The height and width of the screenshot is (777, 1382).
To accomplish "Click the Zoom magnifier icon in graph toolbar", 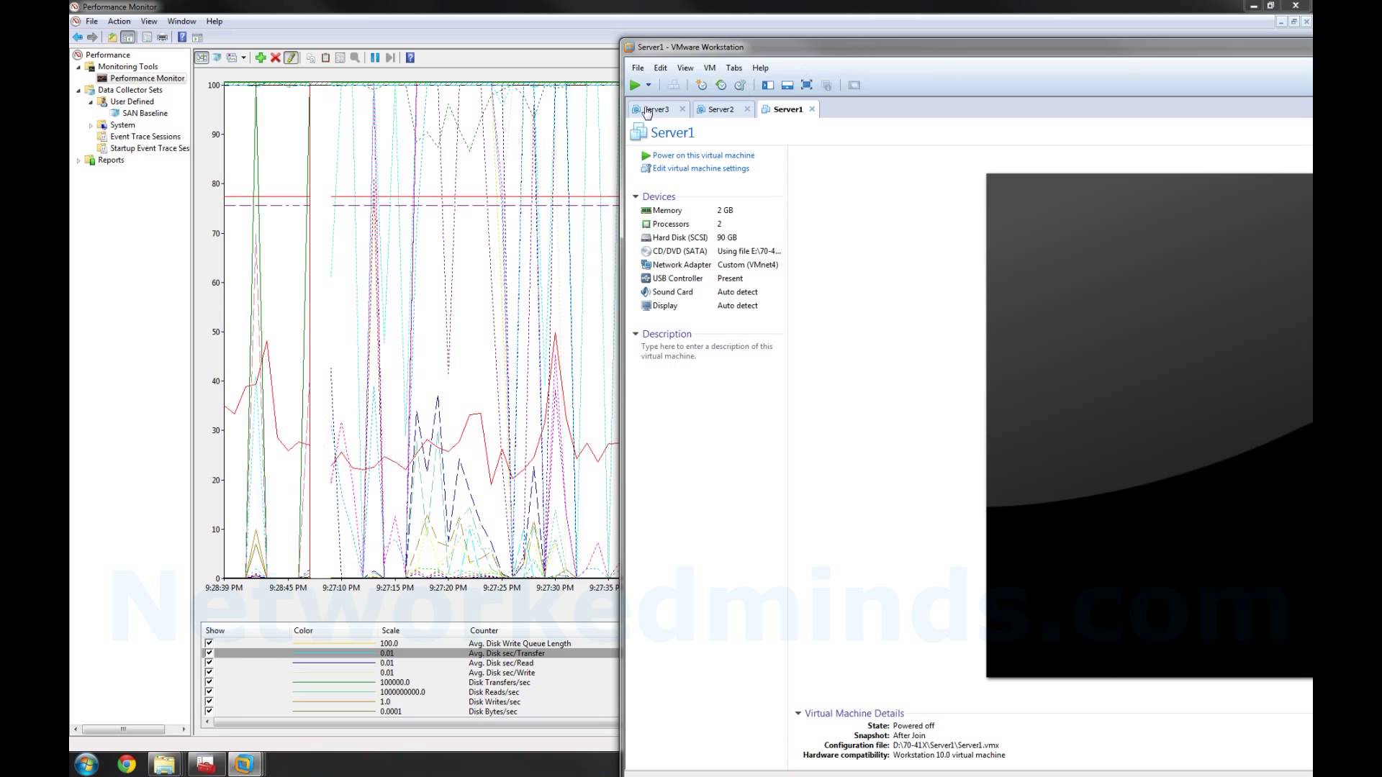I will tap(355, 58).
